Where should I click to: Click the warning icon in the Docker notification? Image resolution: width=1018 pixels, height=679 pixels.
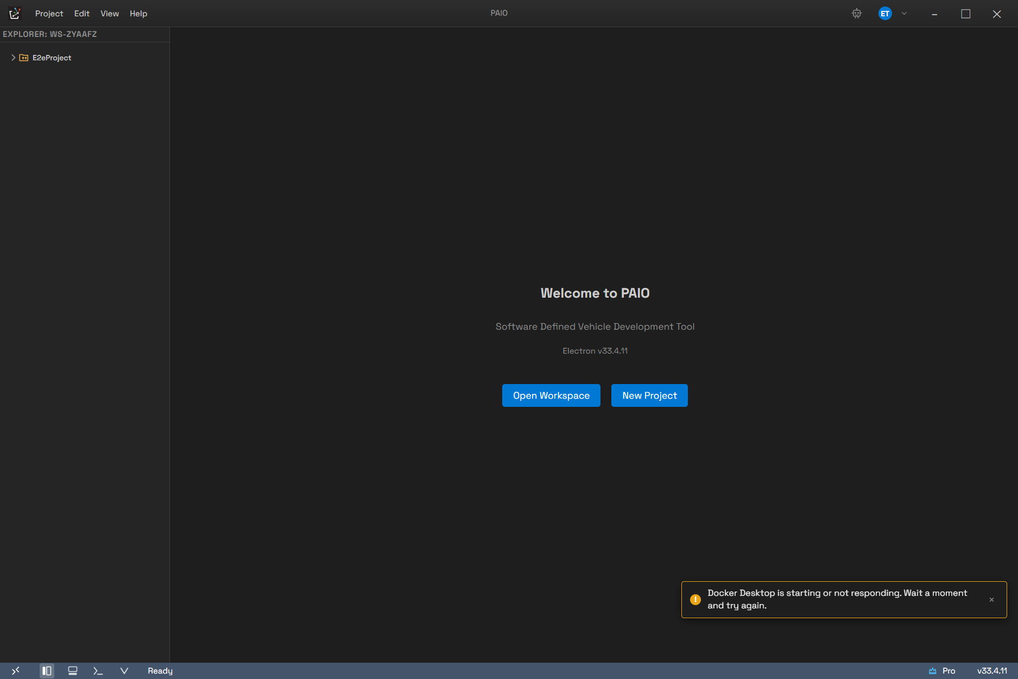pyautogui.click(x=695, y=600)
